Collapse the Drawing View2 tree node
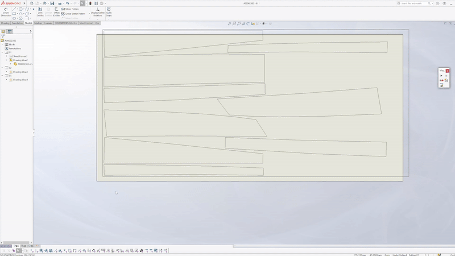This screenshot has width=455, height=256. [x=6, y=60]
